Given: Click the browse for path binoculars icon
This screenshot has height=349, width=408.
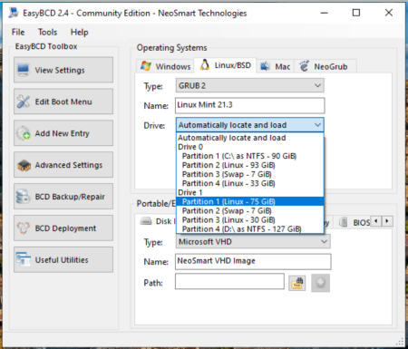Looking at the screenshot, I should click(x=297, y=283).
